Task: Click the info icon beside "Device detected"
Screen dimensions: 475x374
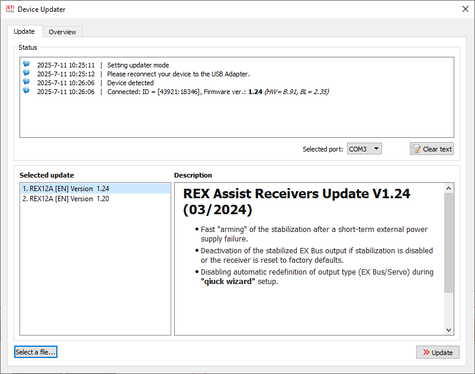Action: pyautogui.click(x=26, y=82)
